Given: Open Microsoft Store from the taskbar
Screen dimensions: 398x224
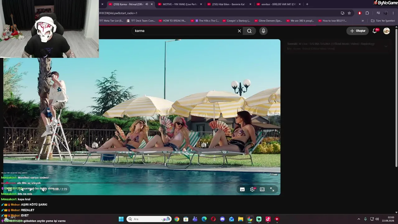Looking at the screenshot, I should pos(186,219).
